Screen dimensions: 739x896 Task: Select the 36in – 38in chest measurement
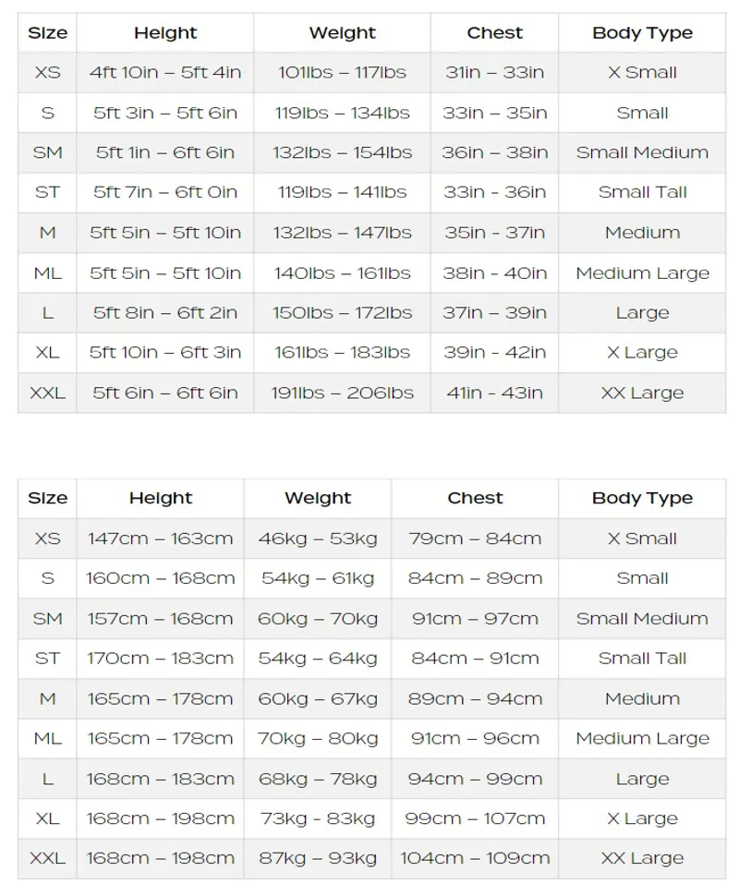[494, 152]
